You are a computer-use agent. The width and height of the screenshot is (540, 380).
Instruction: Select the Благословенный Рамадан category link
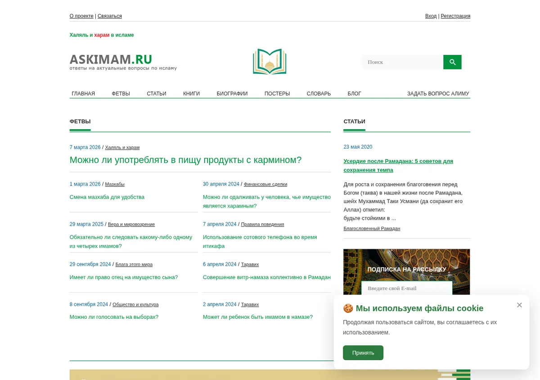(372, 229)
